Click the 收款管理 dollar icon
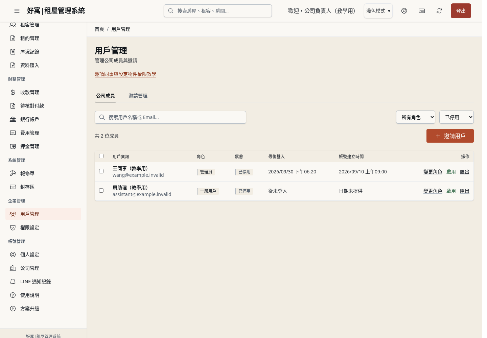 (13, 92)
